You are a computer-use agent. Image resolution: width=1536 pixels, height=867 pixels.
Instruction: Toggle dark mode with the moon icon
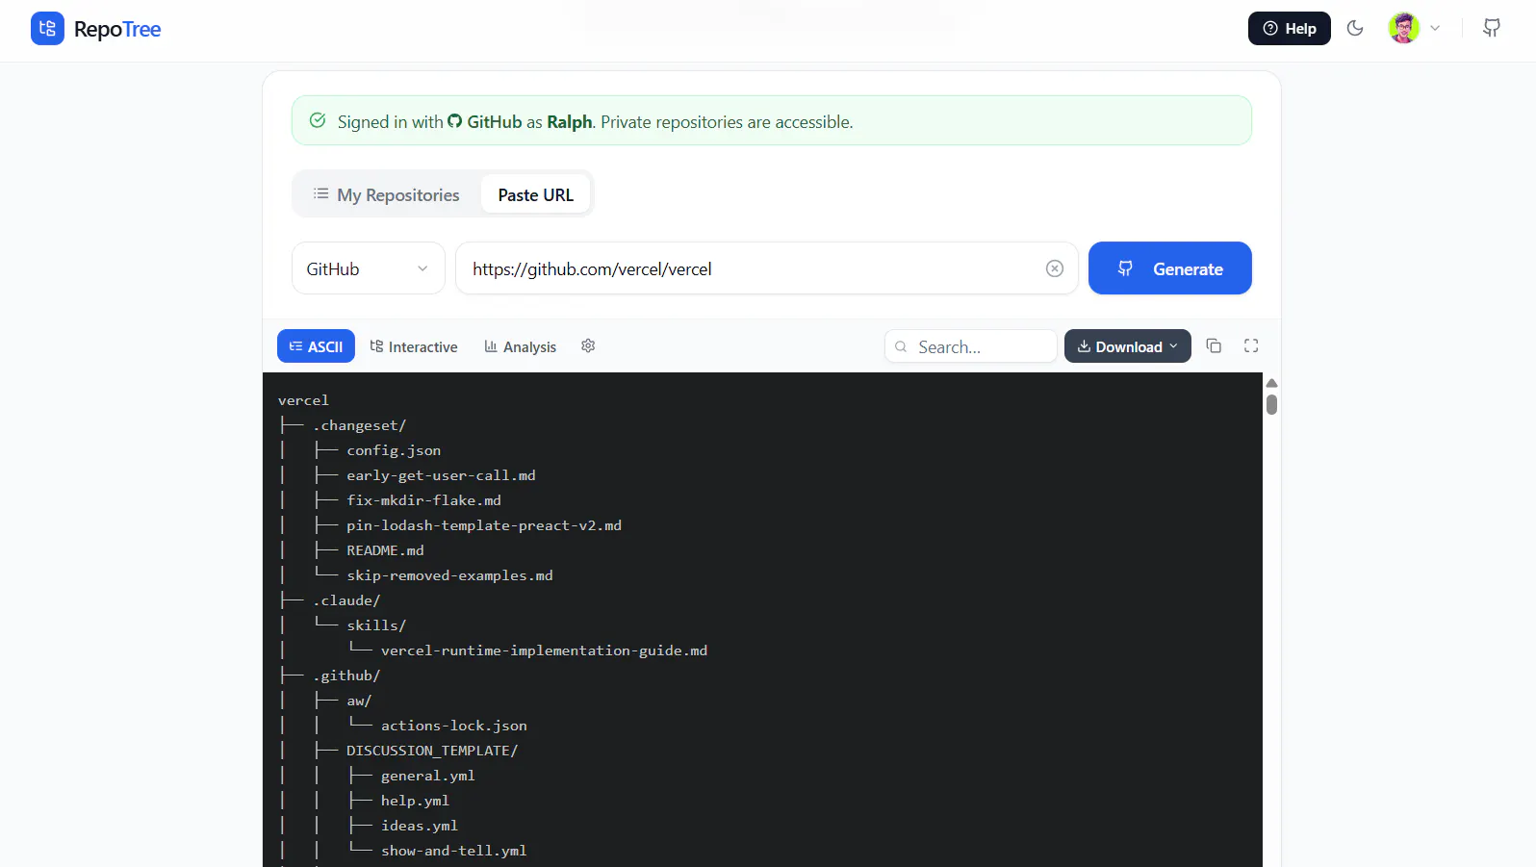1355,28
